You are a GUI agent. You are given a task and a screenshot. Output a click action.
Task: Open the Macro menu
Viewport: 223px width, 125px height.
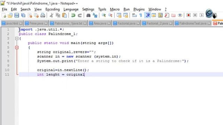pyautogui.click(x=115, y=9)
